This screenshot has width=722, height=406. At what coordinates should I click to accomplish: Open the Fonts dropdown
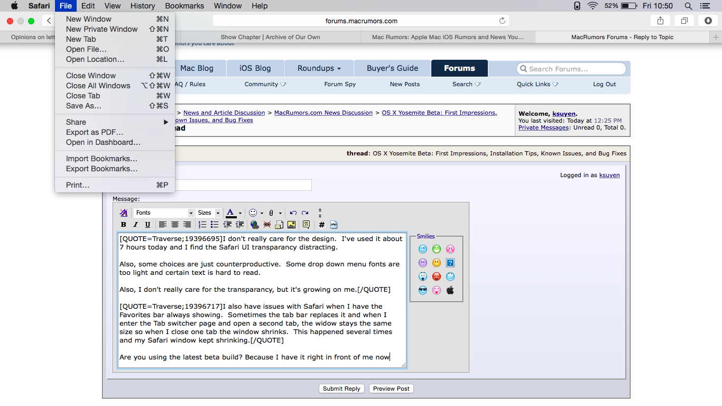[x=164, y=213]
